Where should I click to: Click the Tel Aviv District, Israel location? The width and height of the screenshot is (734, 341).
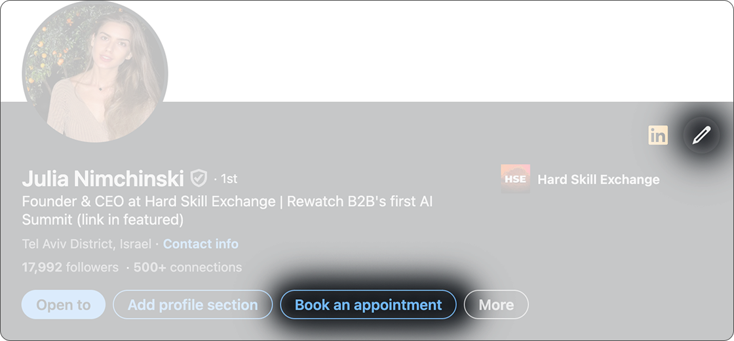click(87, 244)
